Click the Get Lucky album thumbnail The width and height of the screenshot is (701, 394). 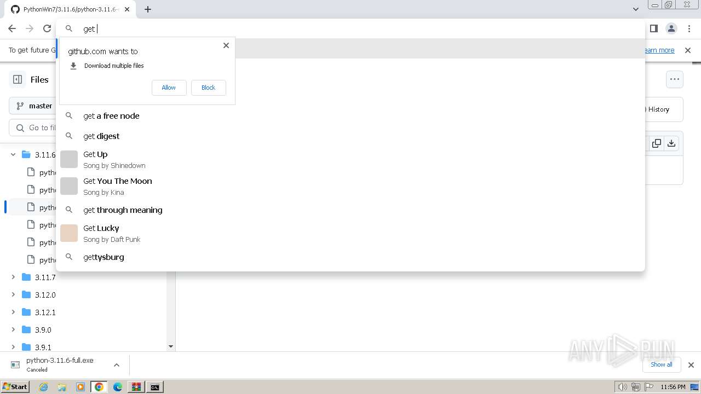(x=69, y=233)
